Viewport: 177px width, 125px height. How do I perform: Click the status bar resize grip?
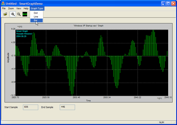tap(175, 123)
